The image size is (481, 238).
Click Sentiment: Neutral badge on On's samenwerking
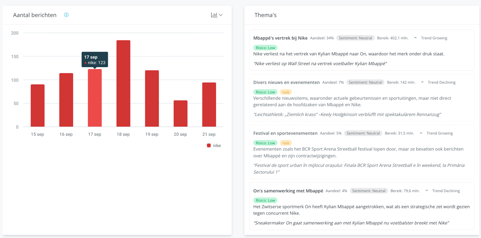(x=369, y=191)
